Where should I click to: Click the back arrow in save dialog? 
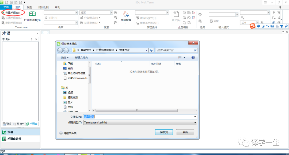pyautogui.click(x=60, y=50)
